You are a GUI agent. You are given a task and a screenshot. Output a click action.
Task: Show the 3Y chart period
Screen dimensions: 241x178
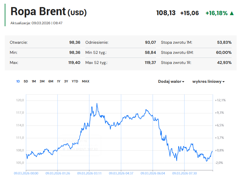coord(66,81)
